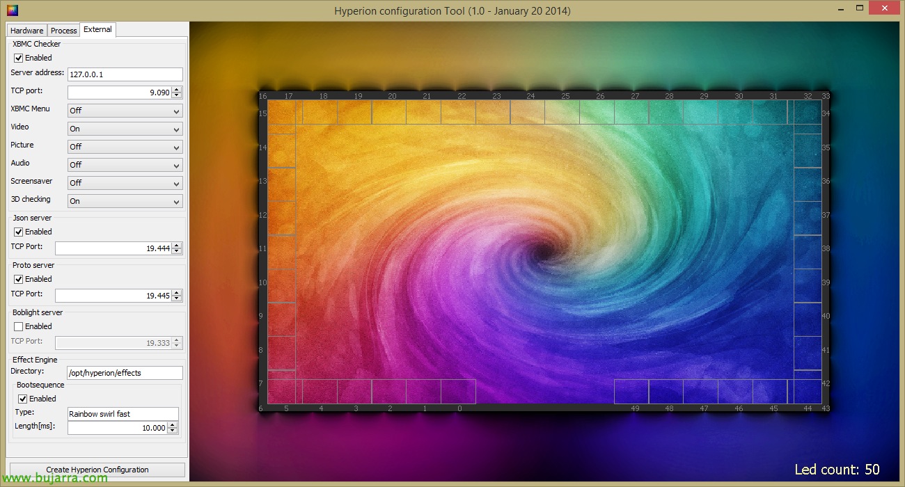This screenshot has height=487, width=905.
Task: Click LED region 2 on bottom edge
Action: tap(389, 392)
